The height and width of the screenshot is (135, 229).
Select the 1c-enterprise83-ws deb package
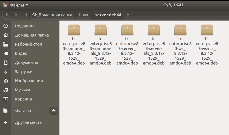(x=180, y=30)
